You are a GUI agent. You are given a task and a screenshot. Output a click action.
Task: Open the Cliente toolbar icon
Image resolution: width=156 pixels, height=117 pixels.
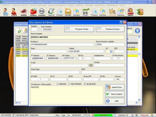tap(6, 12)
